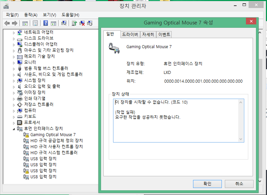
Task: Select HID 규격 시스템 컨트롤러 tree item
Action: tap(54, 153)
